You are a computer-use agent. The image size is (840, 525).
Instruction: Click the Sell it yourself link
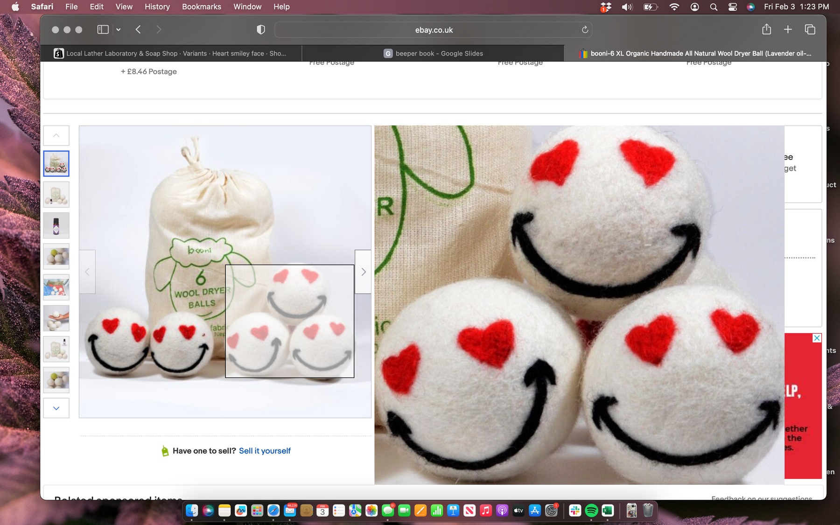[x=265, y=451]
